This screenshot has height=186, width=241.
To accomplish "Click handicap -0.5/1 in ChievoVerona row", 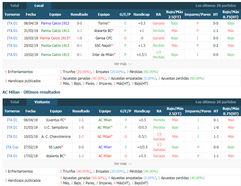I will (142, 137).
